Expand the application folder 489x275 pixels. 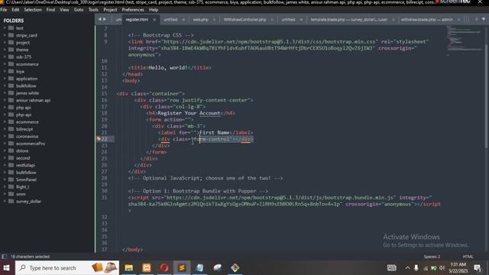[x=5, y=79]
